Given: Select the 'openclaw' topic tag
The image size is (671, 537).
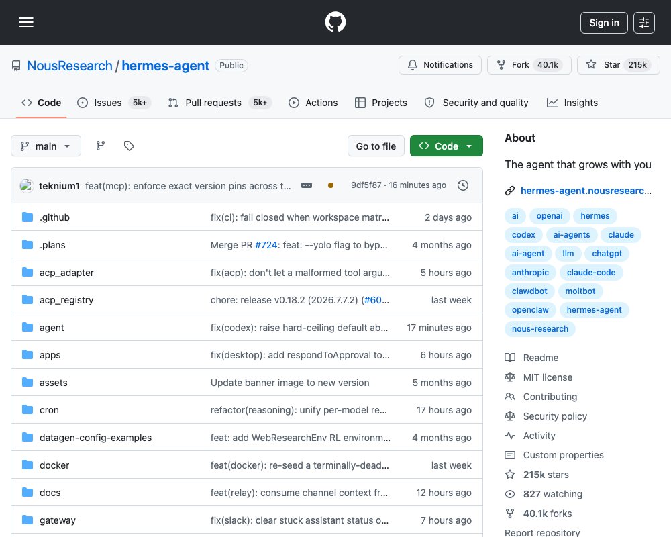Looking at the screenshot, I should point(530,310).
